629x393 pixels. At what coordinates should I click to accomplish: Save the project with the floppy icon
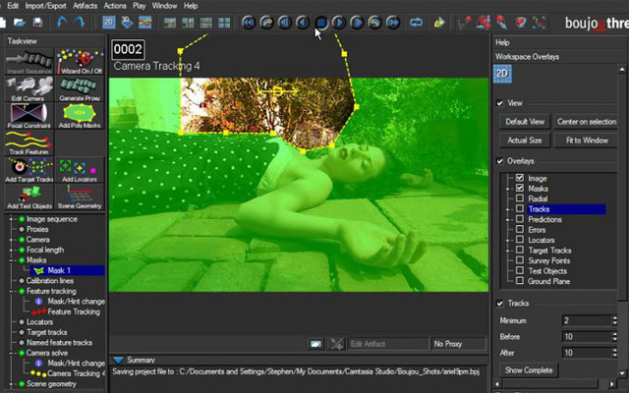point(37,23)
